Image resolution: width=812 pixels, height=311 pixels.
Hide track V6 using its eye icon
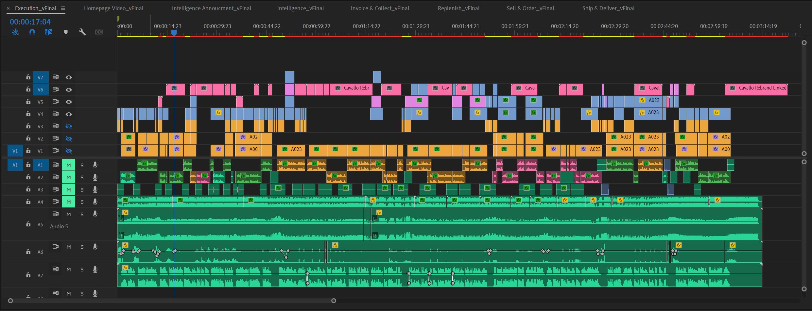69,90
